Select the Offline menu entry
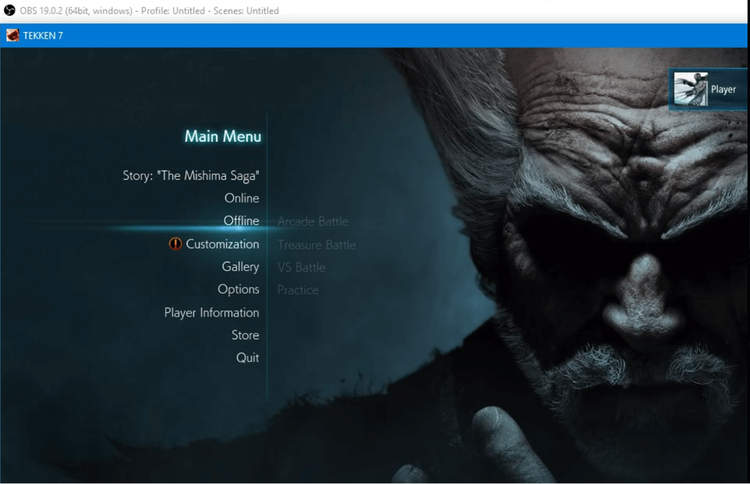 click(241, 221)
